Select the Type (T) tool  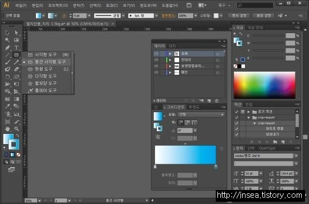click(16, 48)
